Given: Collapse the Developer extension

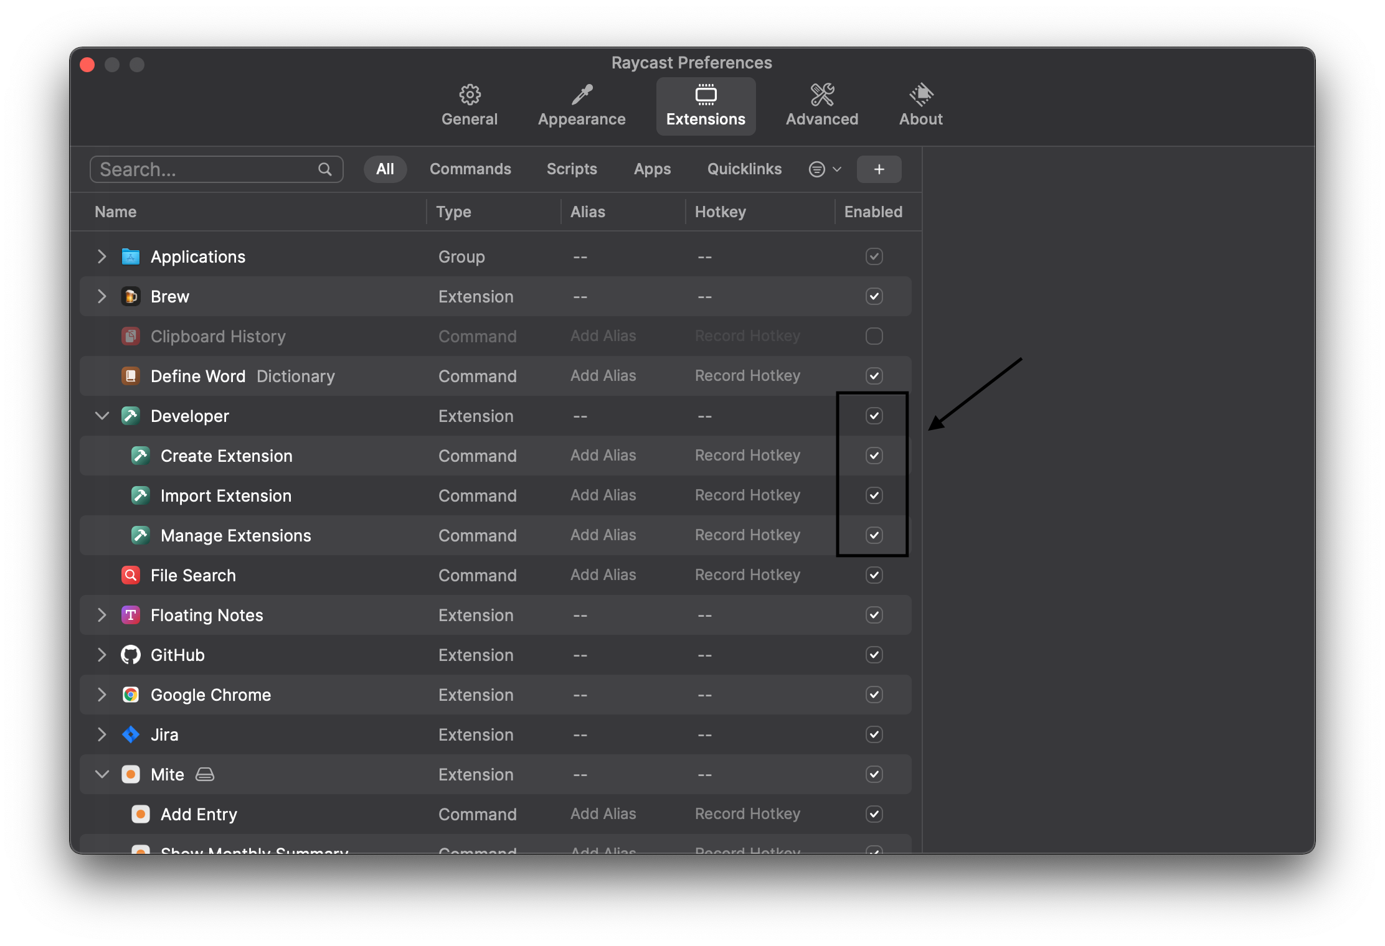Looking at the screenshot, I should 102,416.
